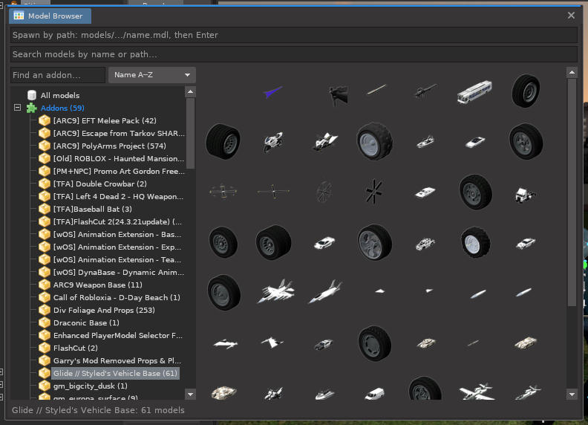Click the box icon beside [TFA]Baseball Bat
This screenshot has width=588, height=425.
(45, 209)
